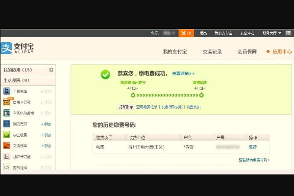Click the Alipay logo
This screenshot has width=294, height=196.
17,48
